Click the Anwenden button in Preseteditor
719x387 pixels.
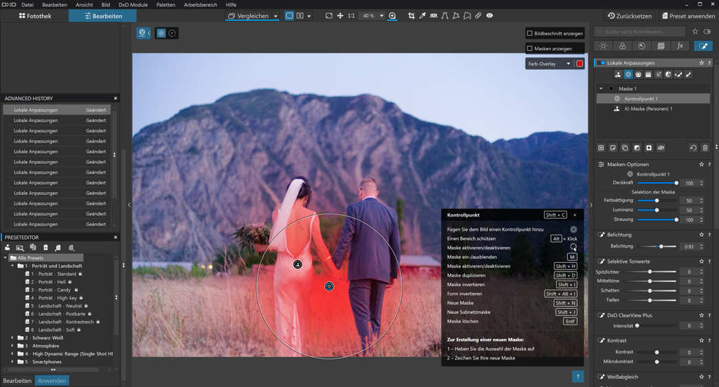point(52,381)
